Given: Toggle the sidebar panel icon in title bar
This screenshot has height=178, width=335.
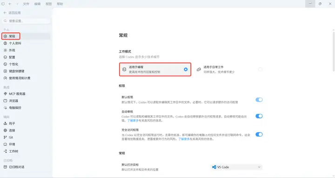Looking at the screenshot, I should click(x=3, y=4).
